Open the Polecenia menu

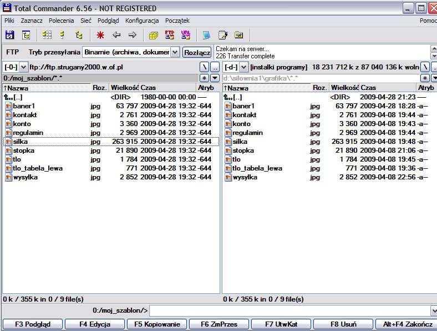tap(62, 21)
